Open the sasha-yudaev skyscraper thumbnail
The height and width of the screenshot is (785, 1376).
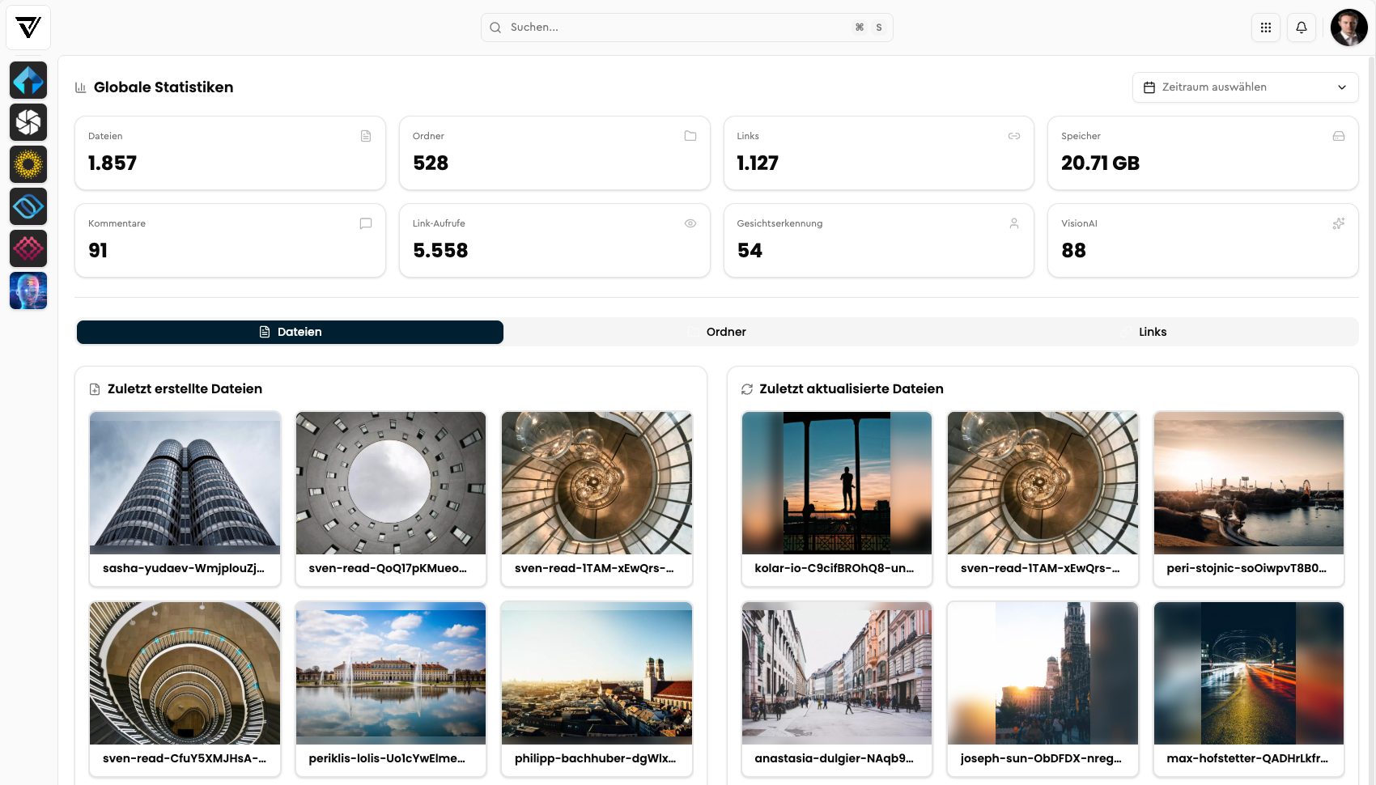(185, 483)
